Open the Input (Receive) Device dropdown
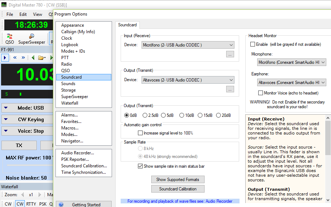331x207 pixels. (x=188, y=45)
